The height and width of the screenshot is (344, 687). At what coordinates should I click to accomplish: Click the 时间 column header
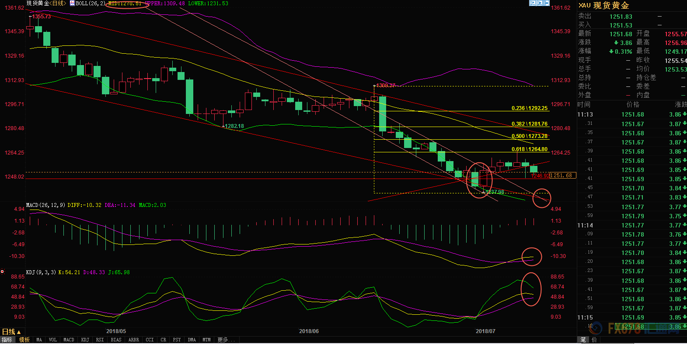[x=584, y=104]
